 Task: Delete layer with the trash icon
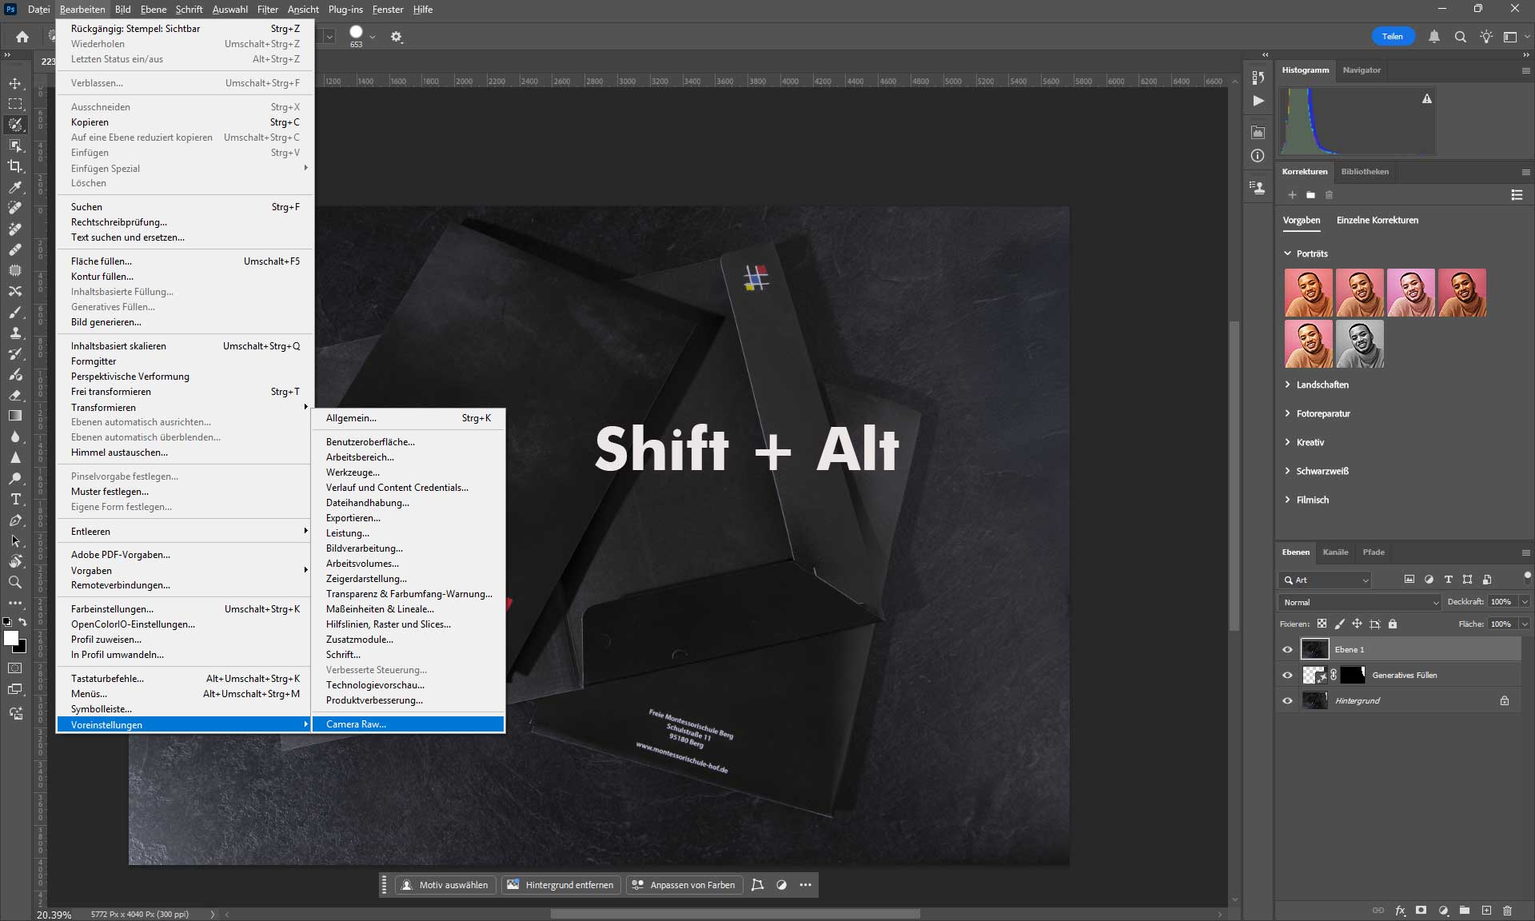[1508, 911]
